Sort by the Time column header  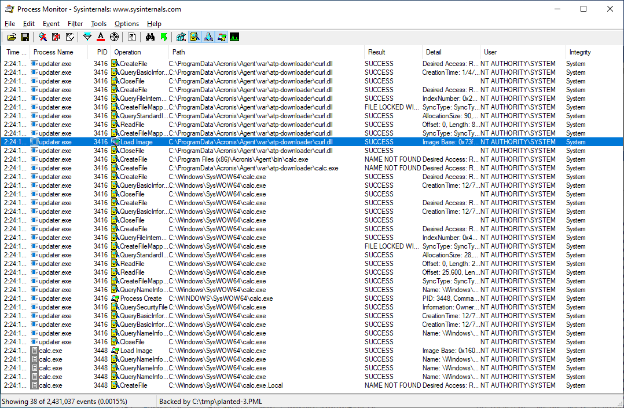(16, 52)
